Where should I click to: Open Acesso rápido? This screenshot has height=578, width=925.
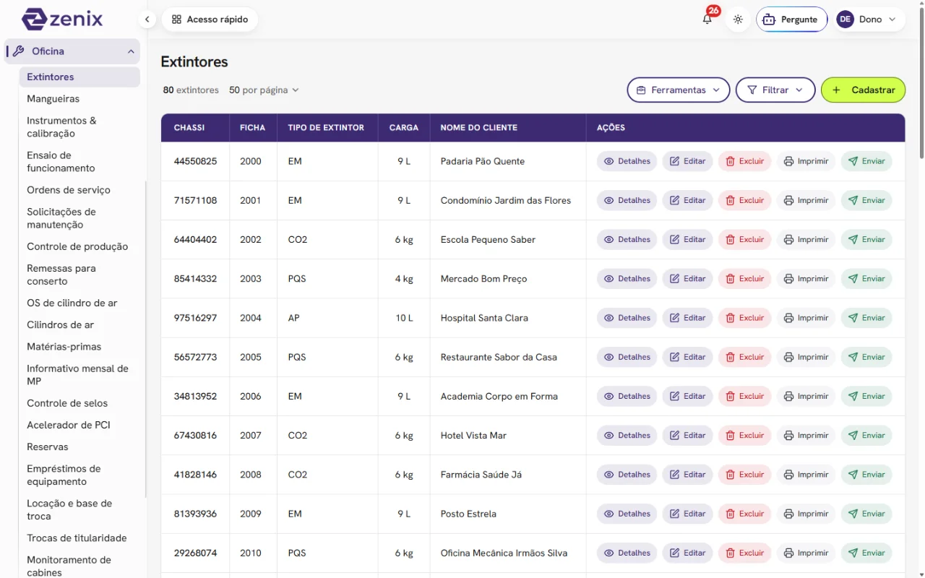click(210, 20)
